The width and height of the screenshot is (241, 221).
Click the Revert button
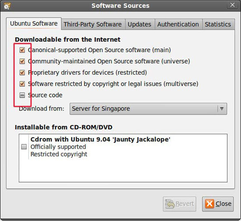[180, 204]
